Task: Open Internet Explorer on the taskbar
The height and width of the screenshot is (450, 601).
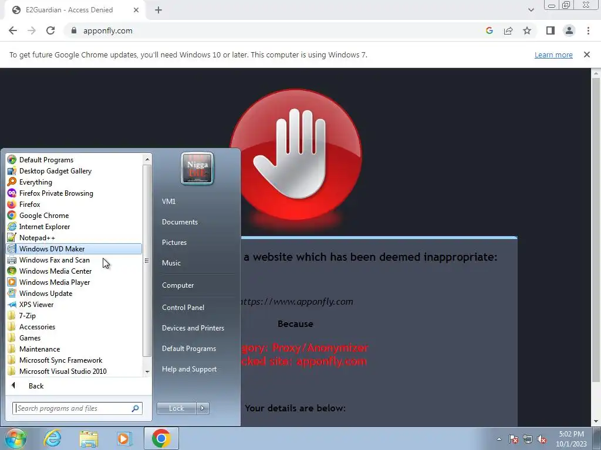Action: [52, 438]
